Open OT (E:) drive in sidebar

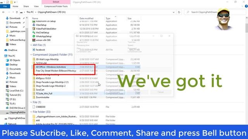pyautogui.click(x=13, y=99)
